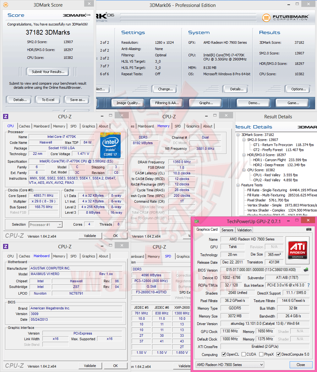The height and width of the screenshot is (372, 317).
Task: Click Options... button under Results
Action: coord(298,89)
